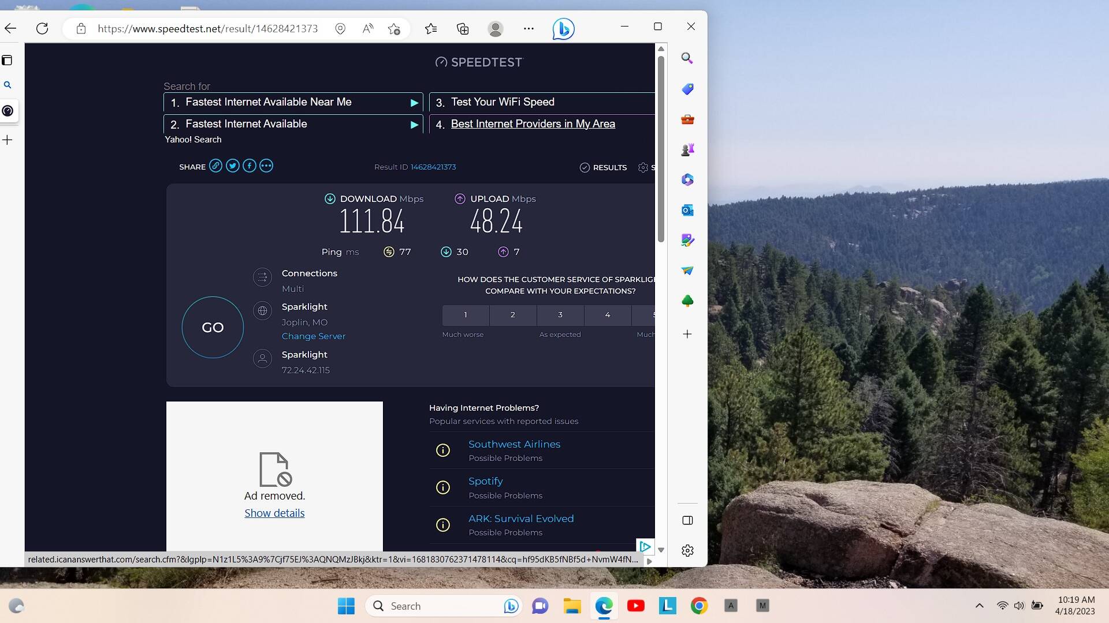Click the share via link icon
This screenshot has height=623, width=1109.
click(215, 165)
